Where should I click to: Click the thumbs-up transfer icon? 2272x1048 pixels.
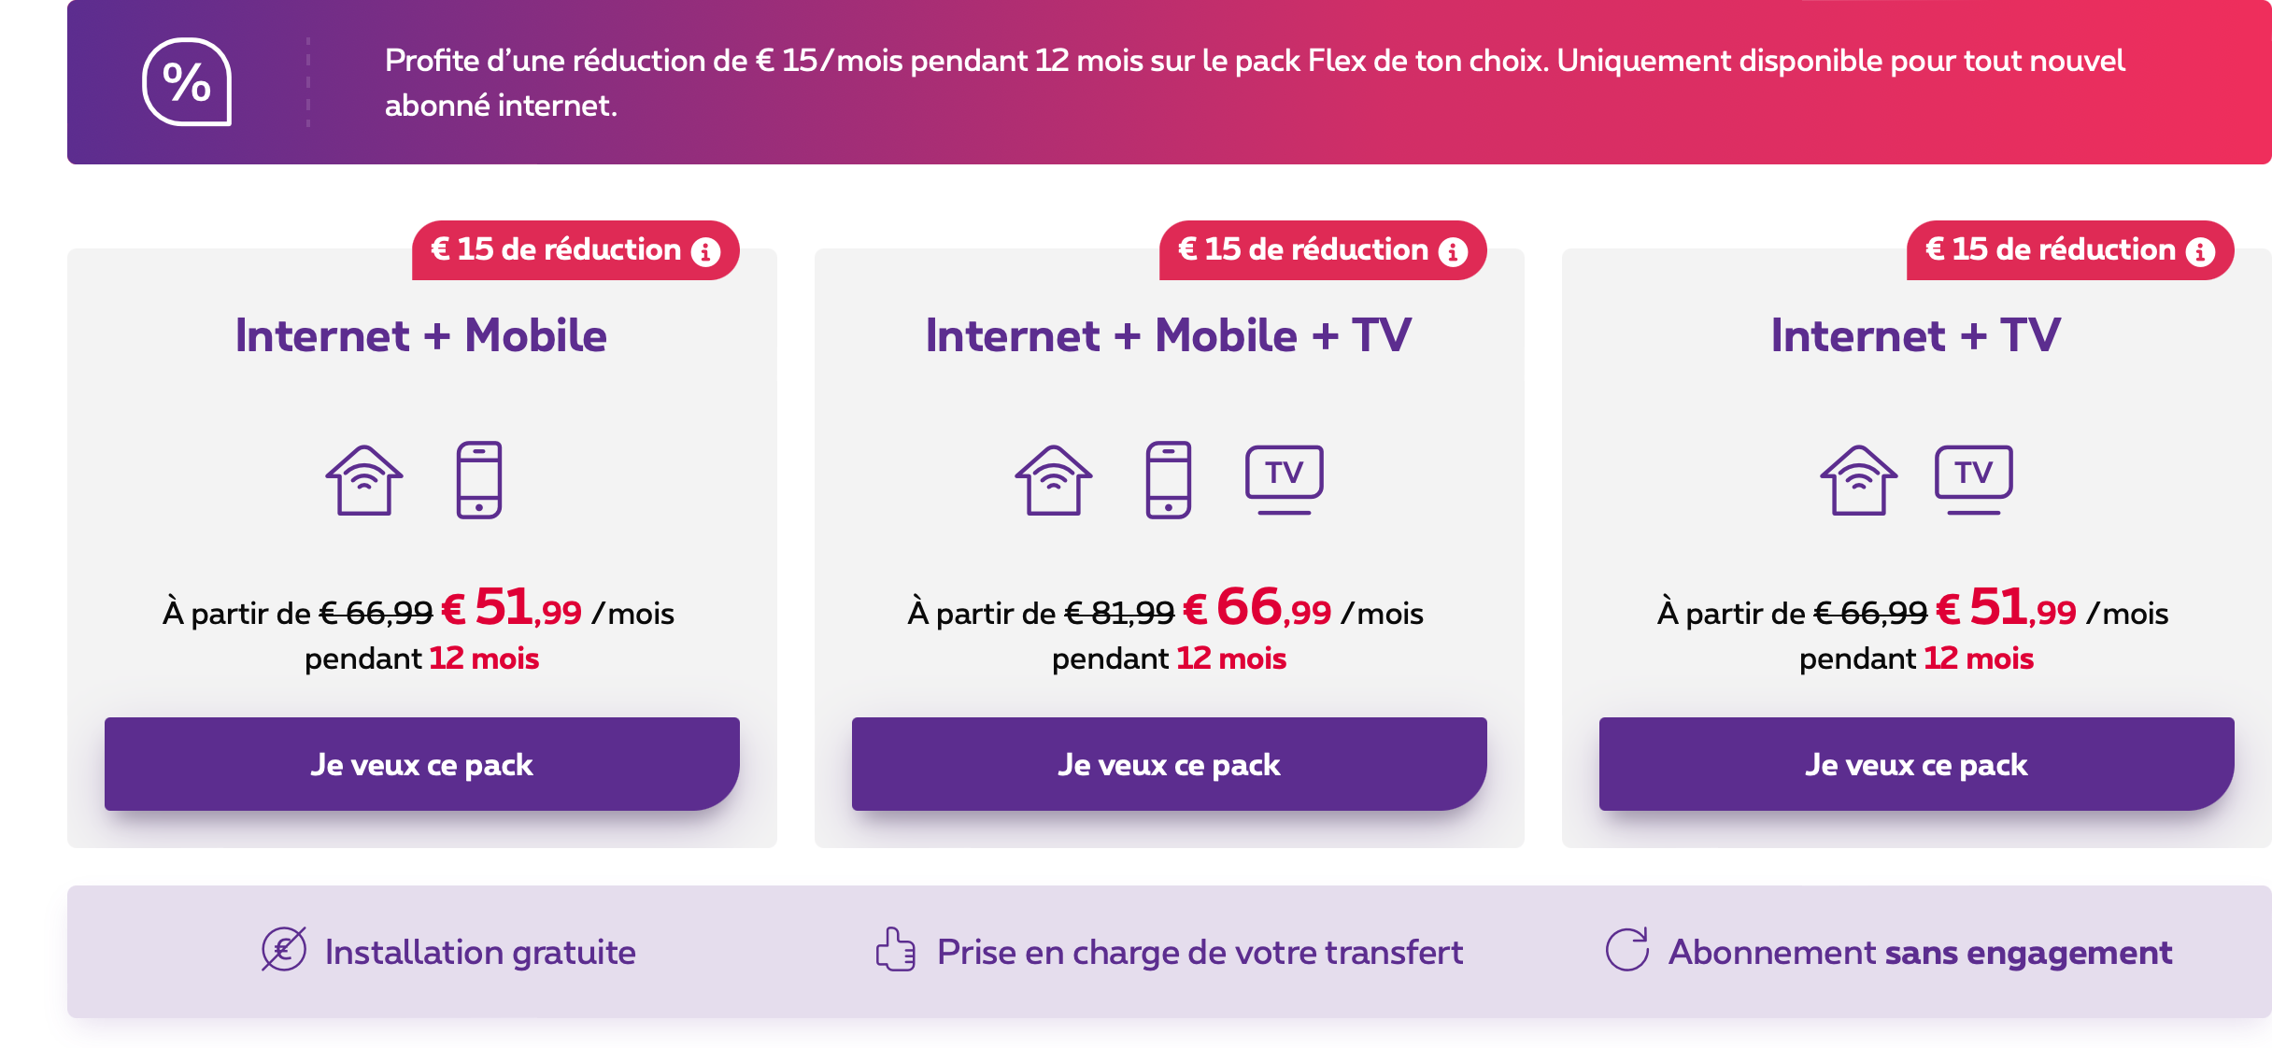point(895,949)
